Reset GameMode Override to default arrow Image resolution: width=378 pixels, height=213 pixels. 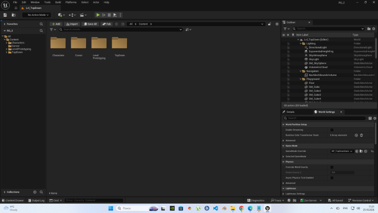click(x=372, y=151)
